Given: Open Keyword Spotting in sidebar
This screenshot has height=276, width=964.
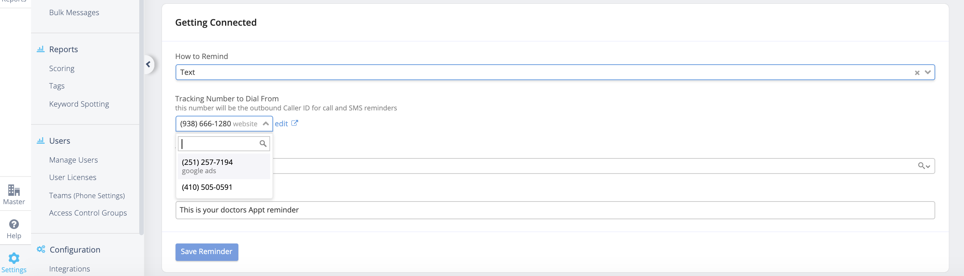Looking at the screenshot, I should [x=79, y=104].
